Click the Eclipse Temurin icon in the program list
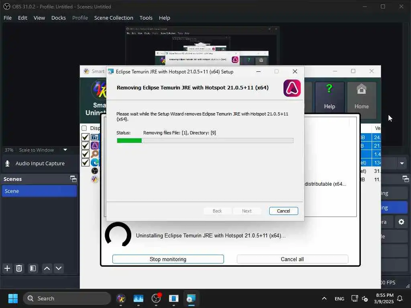Image resolution: width=411 pixels, height=308 pixels. [x=95, y=146]
